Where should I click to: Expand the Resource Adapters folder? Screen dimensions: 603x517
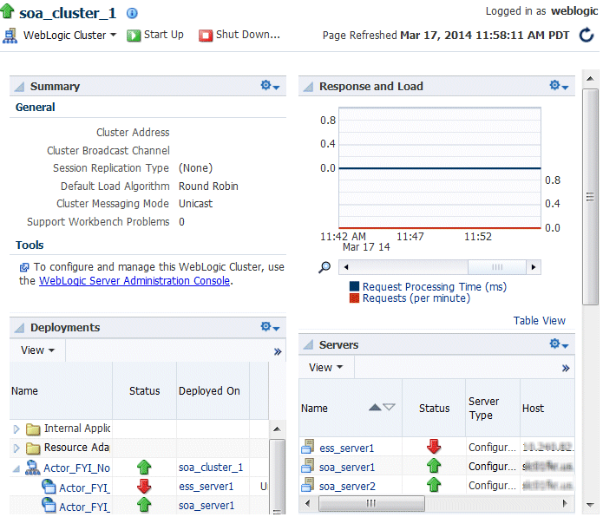tap(16, 448)
